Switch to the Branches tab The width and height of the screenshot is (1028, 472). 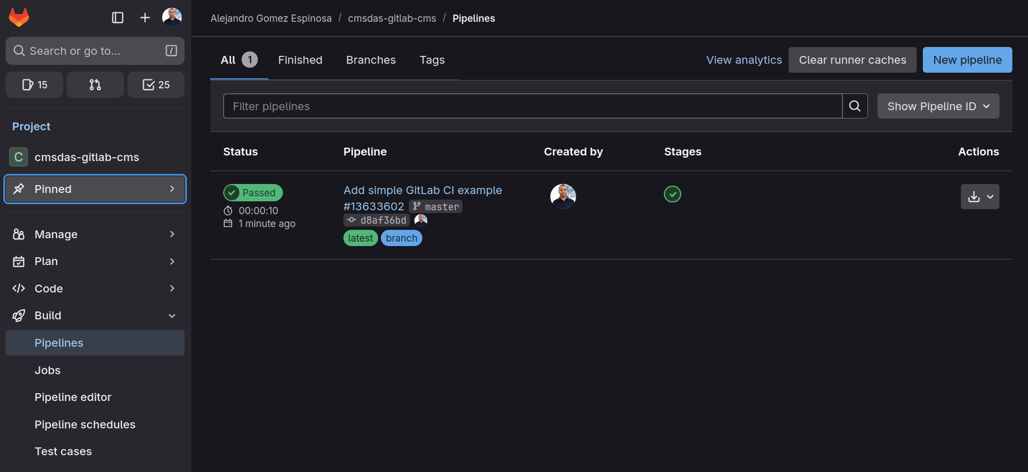[x=371, y=60]
